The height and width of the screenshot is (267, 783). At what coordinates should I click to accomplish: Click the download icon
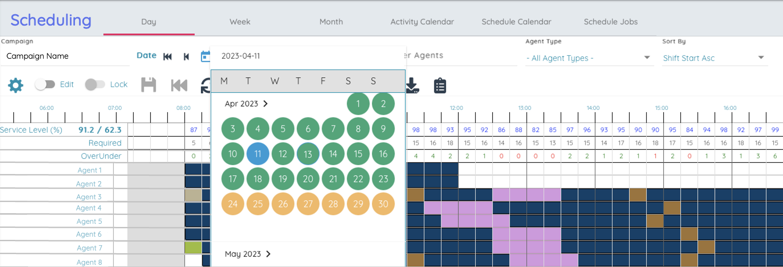pos(412,85)
